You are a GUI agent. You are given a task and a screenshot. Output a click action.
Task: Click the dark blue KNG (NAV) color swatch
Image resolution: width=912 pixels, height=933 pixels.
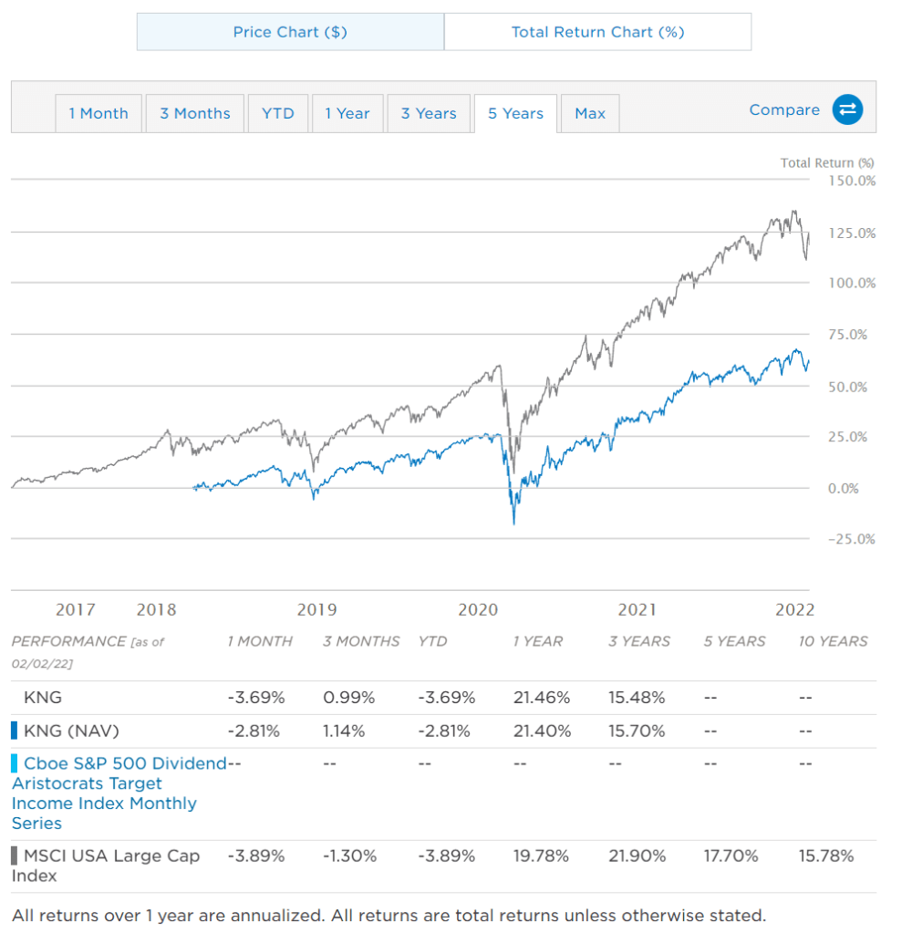[15, 731]
